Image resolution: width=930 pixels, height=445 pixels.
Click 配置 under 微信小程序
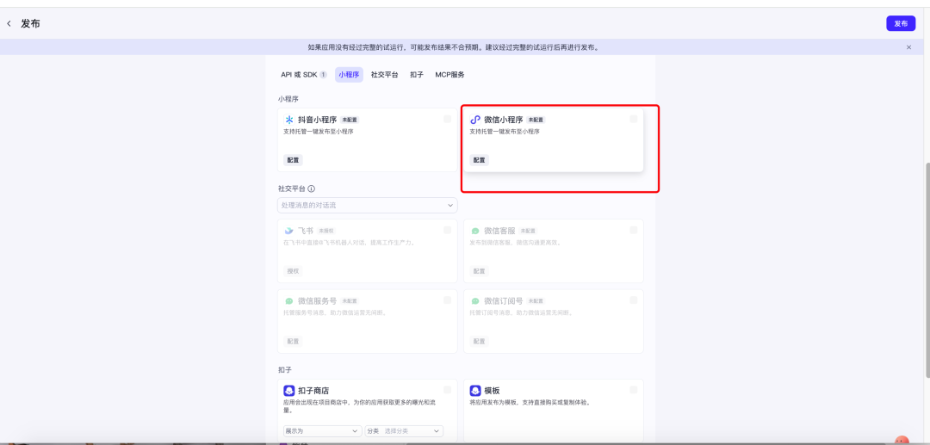[x=480, y=160]
